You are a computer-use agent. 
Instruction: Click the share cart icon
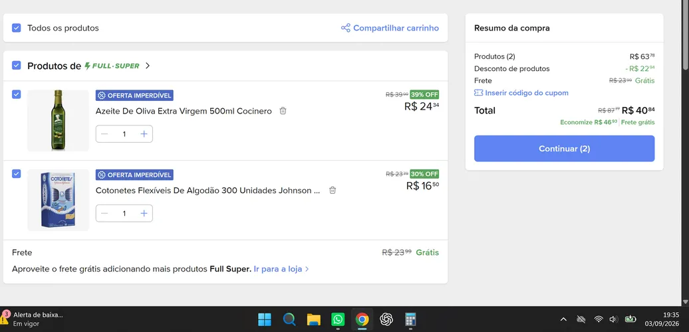(346, 28)
